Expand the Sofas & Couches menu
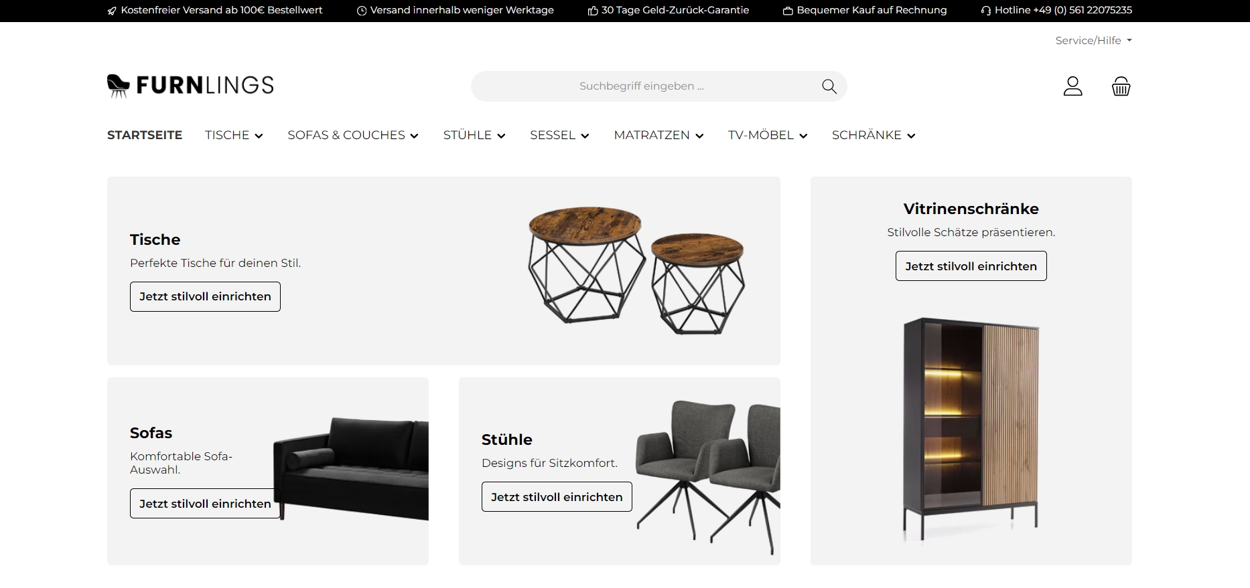 coord(353,135)
